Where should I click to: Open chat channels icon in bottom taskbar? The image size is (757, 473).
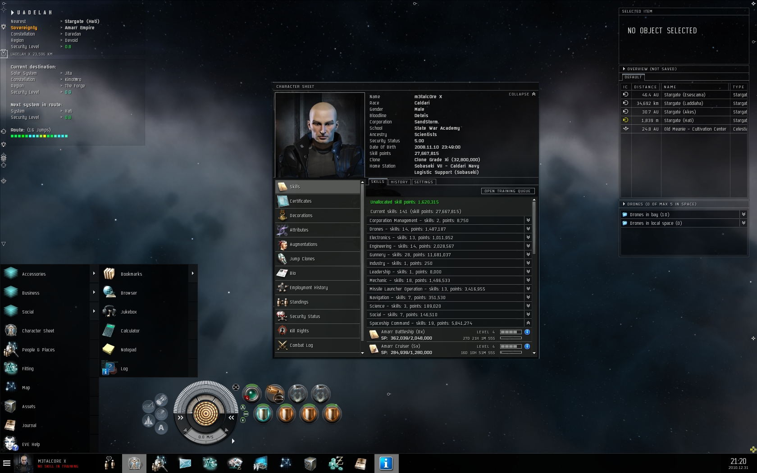(109, 463)
